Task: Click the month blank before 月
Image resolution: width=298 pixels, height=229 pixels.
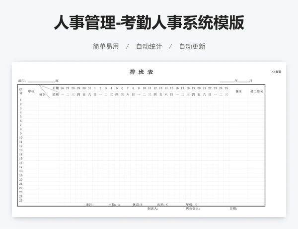Action: click(x=243, y=81)
